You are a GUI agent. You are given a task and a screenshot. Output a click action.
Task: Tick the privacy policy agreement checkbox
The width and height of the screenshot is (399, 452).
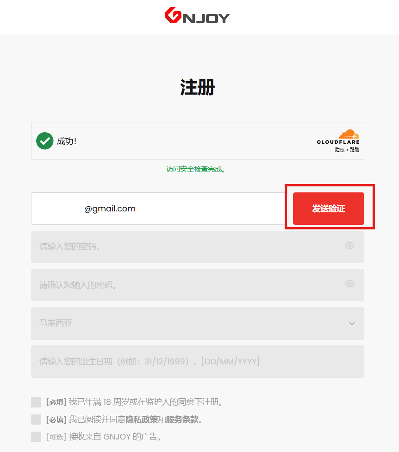pos(36,420)
